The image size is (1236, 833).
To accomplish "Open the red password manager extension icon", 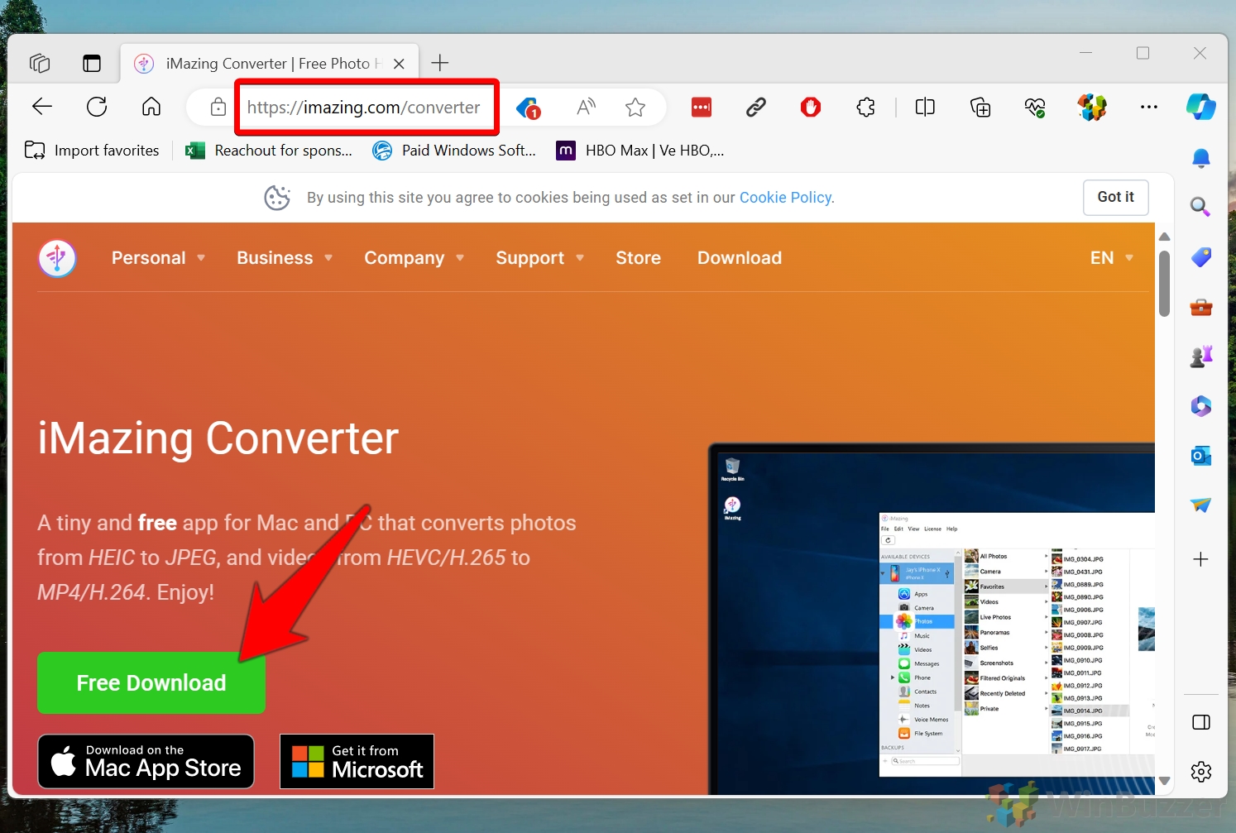I will pyautogui.click(x=702, y=107).
